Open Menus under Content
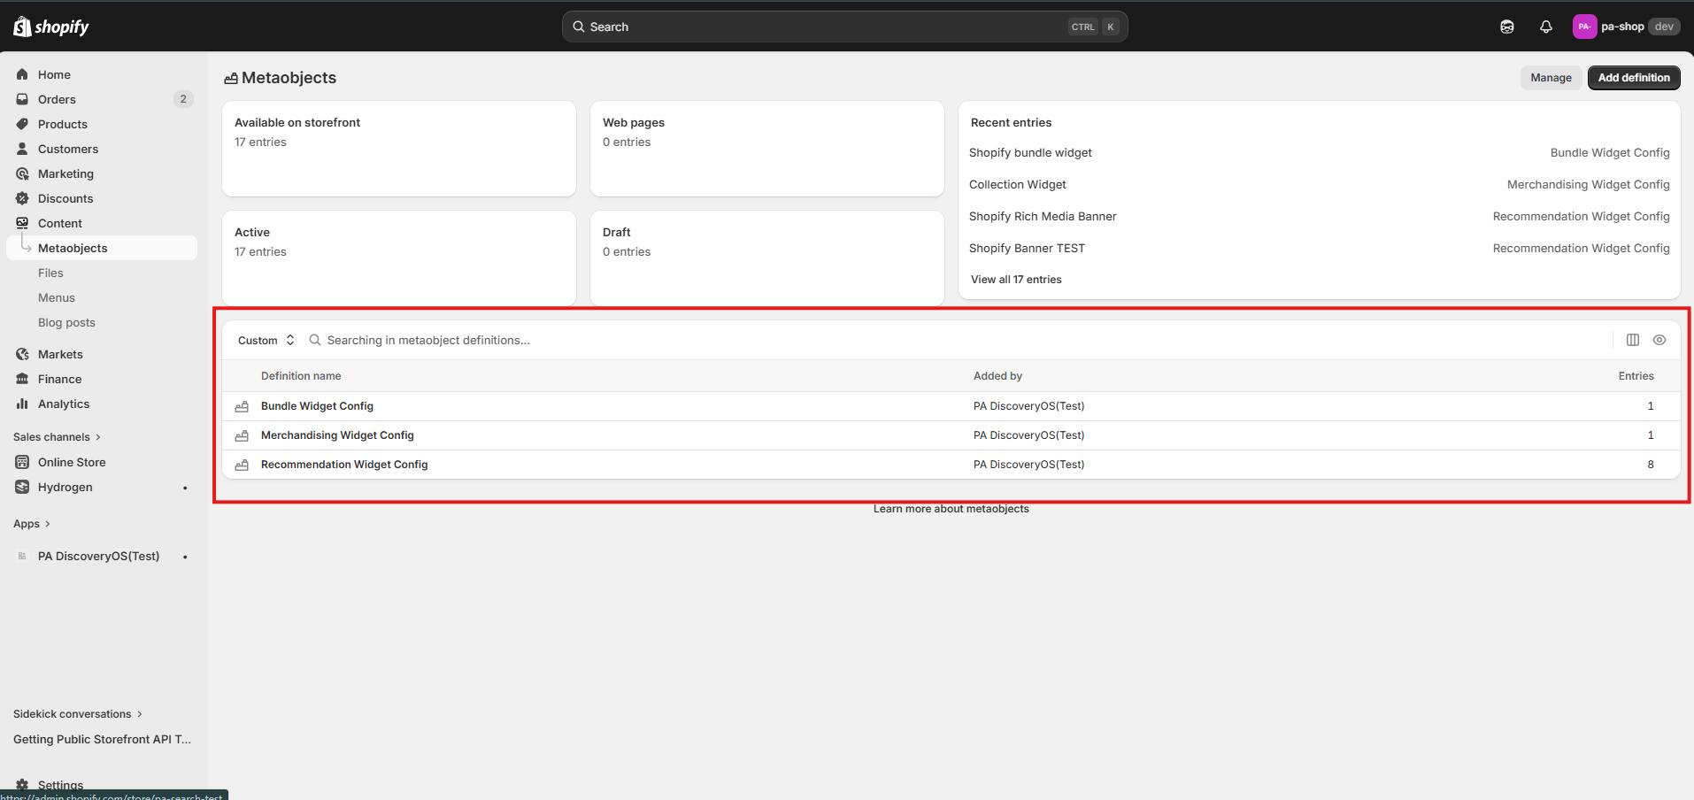 [x=57, y=297]
